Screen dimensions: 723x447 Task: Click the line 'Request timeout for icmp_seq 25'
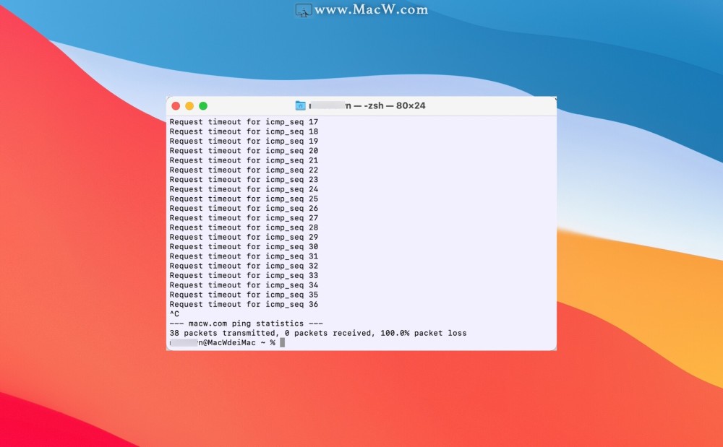(244, 199)
